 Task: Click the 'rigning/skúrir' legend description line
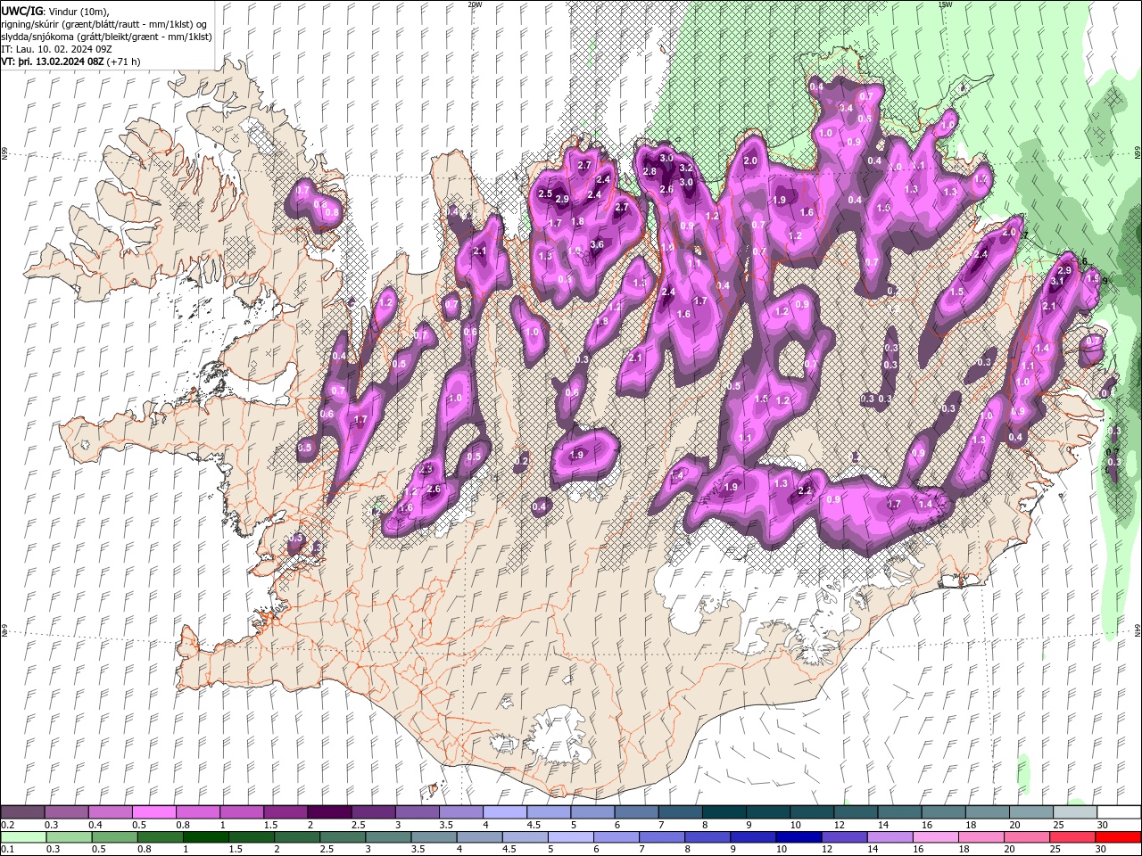coord(103,24)
